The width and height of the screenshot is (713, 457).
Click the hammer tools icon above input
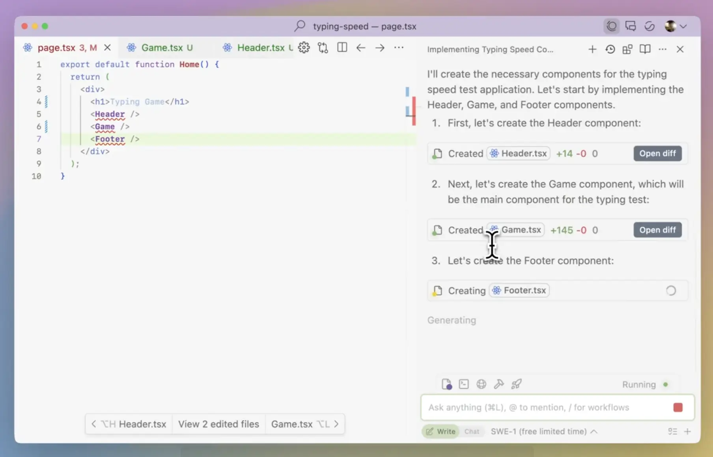coord(499,384)
